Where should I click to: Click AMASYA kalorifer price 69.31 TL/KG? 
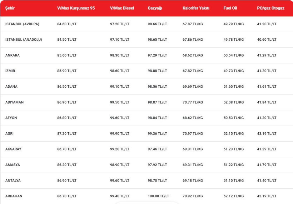pyautogui.click(x=193, y=165)
